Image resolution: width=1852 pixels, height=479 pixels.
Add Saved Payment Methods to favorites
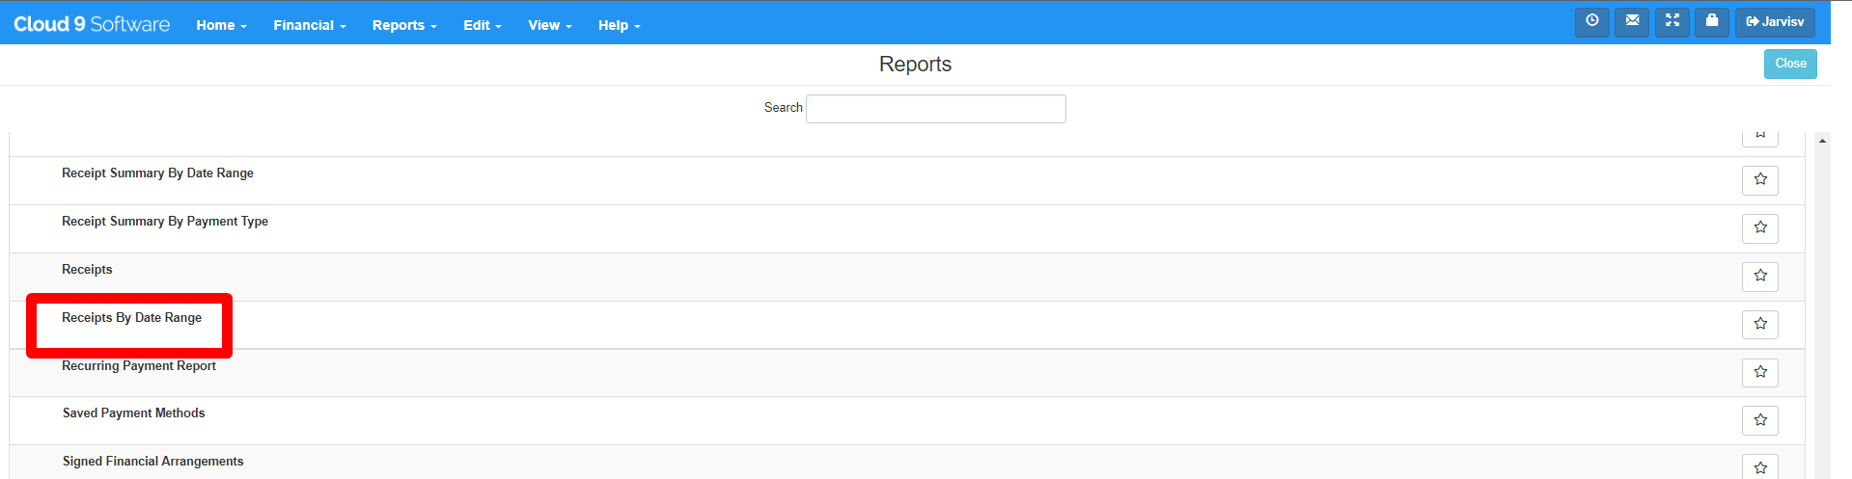(x=1759, y=420)
